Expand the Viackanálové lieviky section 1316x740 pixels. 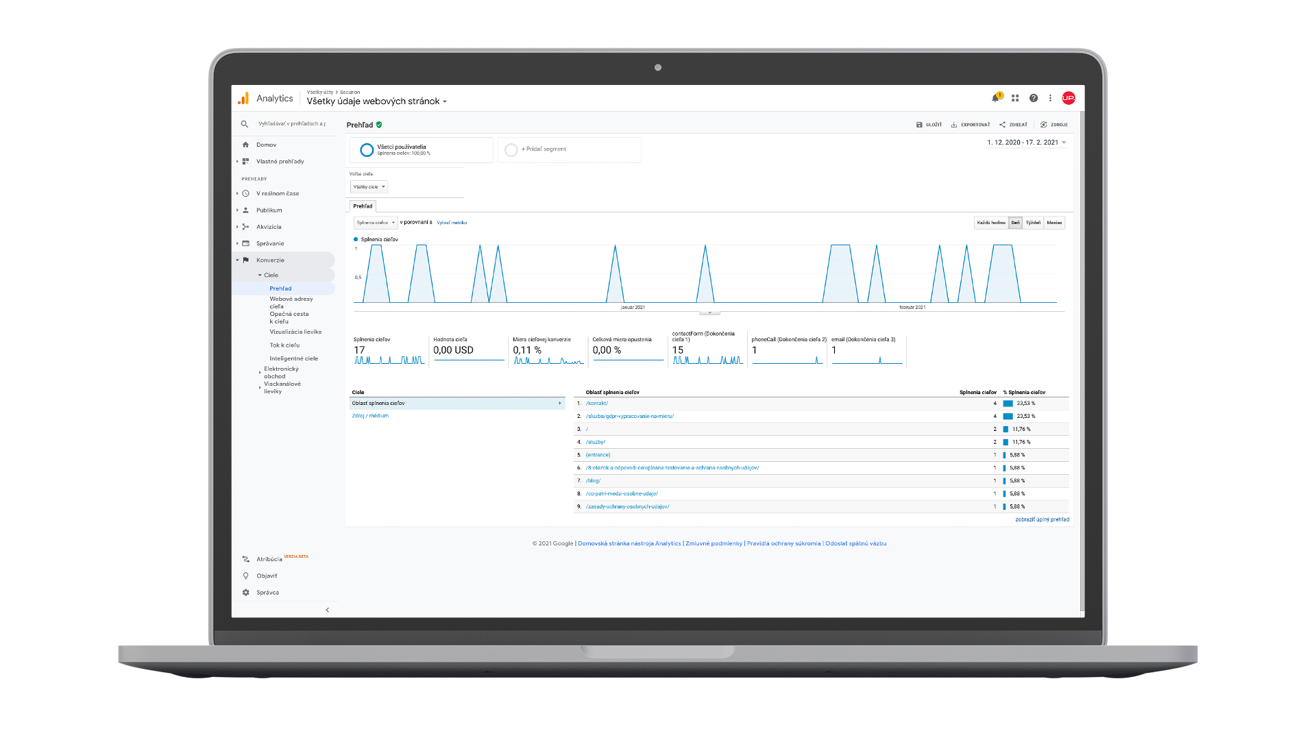(260, 388)
